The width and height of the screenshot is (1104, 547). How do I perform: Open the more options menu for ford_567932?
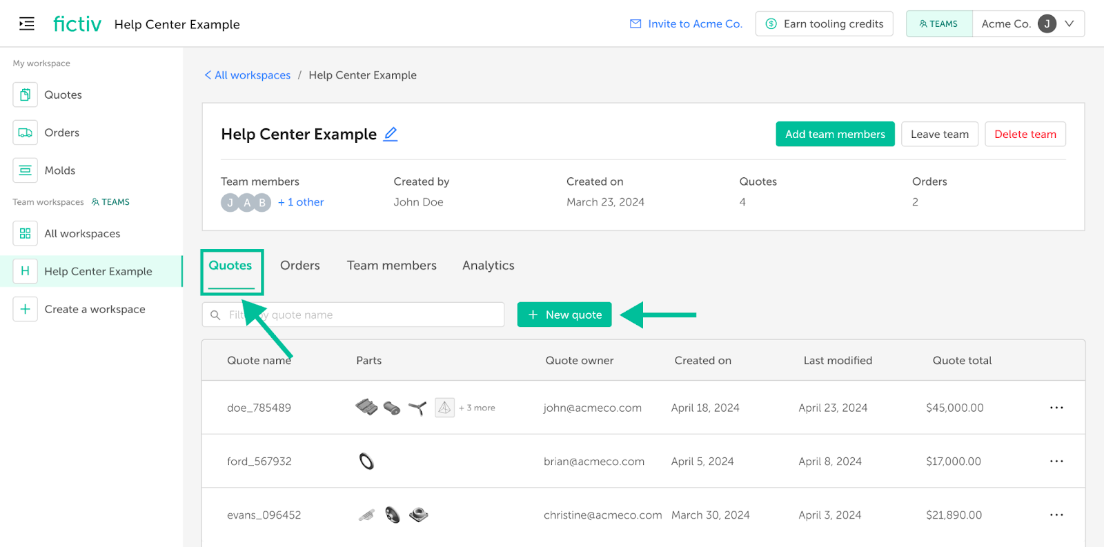point(1056,461)
